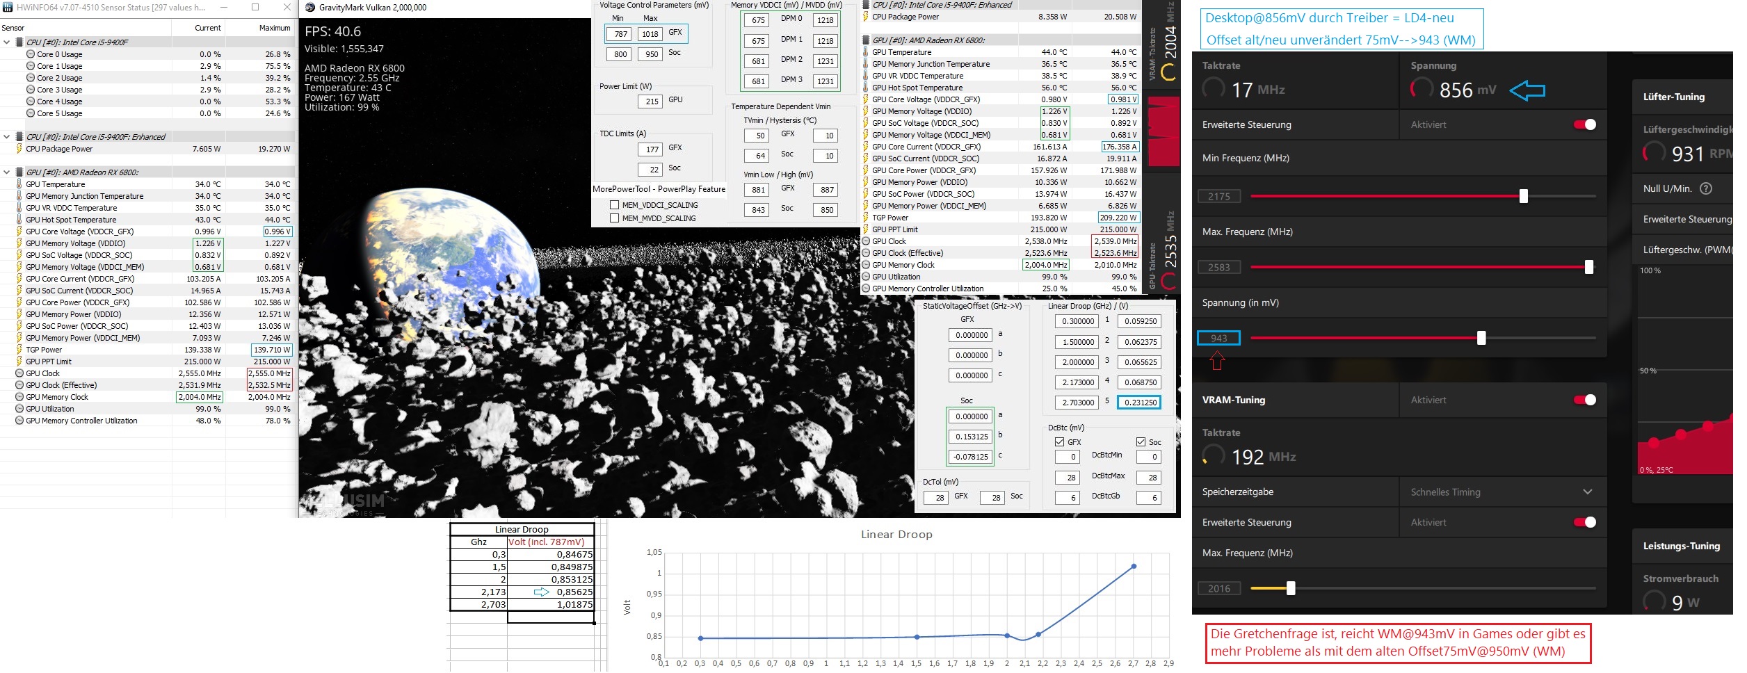Turn off the VRAM-Tuning switch
The image size is (1747, 673).
(x=1586, y=400)
